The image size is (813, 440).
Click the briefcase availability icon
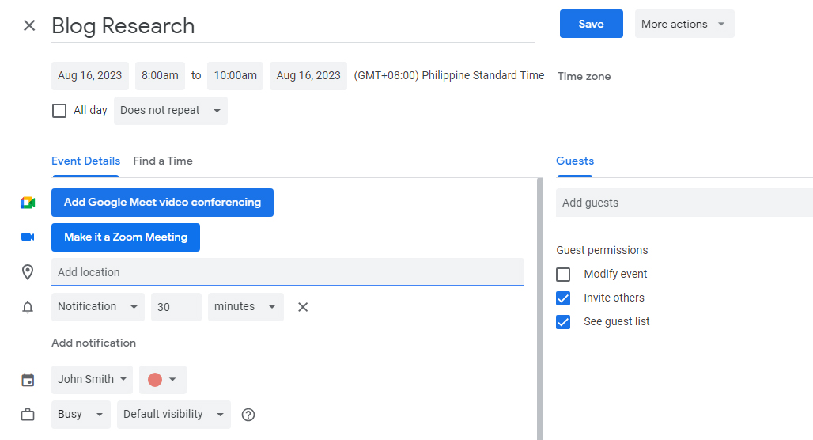click(28, 415)
